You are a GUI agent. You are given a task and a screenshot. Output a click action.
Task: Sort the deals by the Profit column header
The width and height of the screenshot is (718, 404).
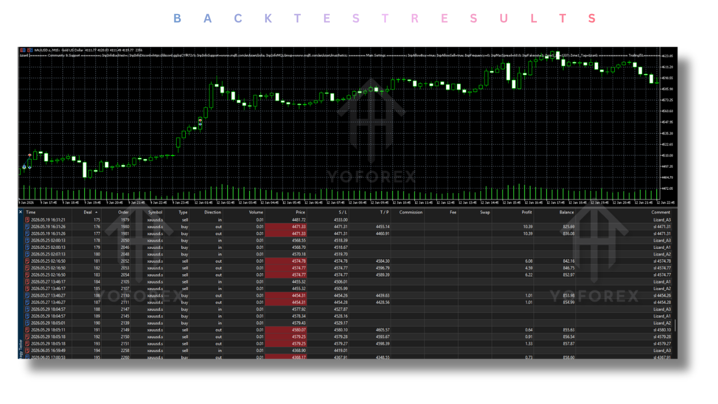526,213
